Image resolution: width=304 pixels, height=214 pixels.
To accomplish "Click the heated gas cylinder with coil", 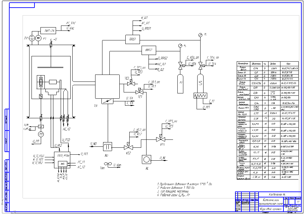I will 201,86.
